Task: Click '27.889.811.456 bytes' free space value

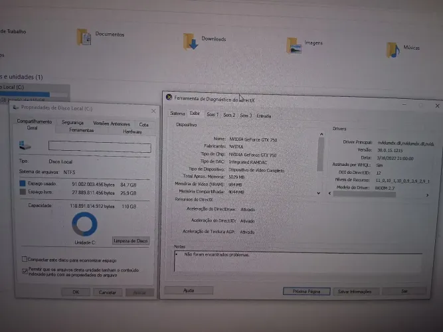Action: pos(93,193)
